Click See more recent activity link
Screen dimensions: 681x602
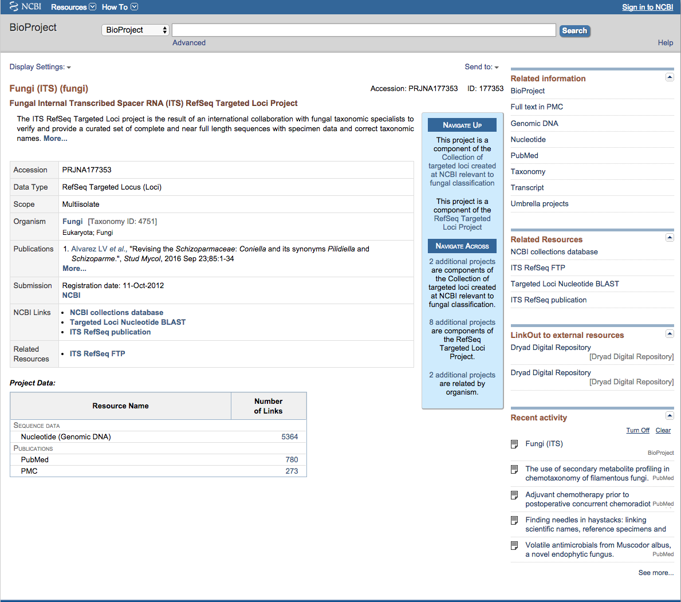(656, 573)
